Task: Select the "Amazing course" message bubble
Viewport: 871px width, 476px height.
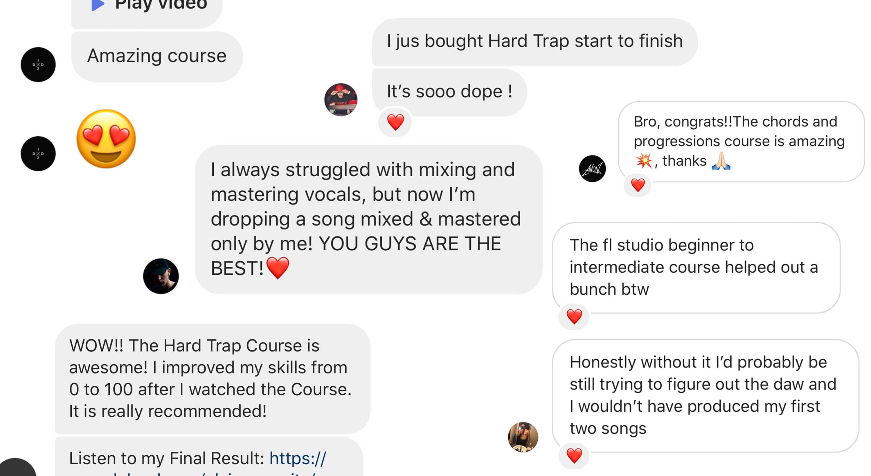Action: pyautogui.click(x=157, y=57)
